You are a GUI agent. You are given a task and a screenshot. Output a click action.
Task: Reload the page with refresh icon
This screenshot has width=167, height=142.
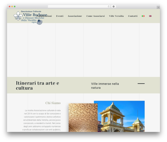pyautogui.click(x=109, y=7)
